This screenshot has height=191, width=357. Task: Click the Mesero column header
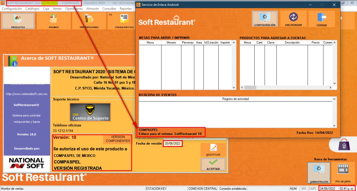point(171,43)
